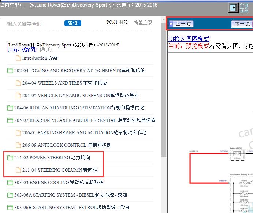Click the 当前：线路图 link
Viewport: 253px width, 213px height.
coord(22,49)
